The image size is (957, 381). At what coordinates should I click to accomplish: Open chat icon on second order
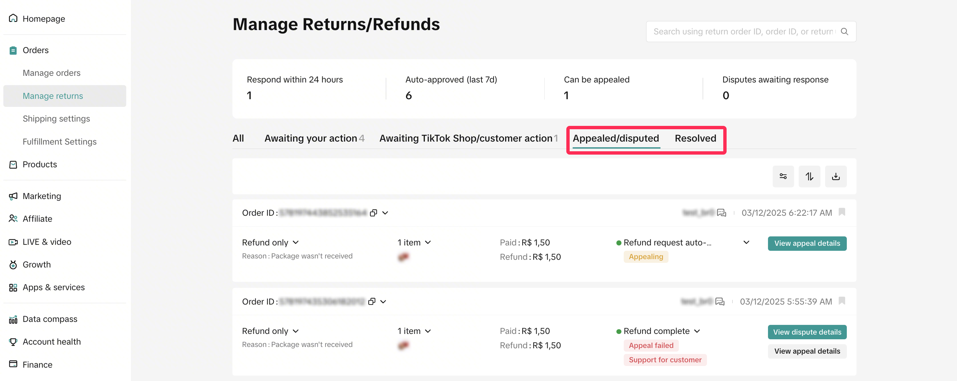(x=720, y=302)
